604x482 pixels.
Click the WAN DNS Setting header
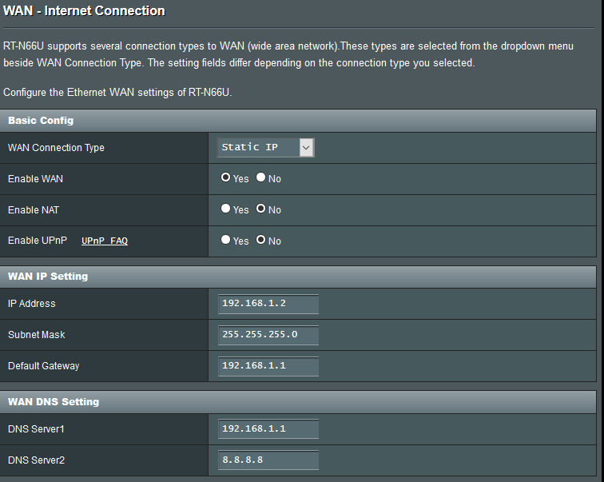click(x=54, y=402)
